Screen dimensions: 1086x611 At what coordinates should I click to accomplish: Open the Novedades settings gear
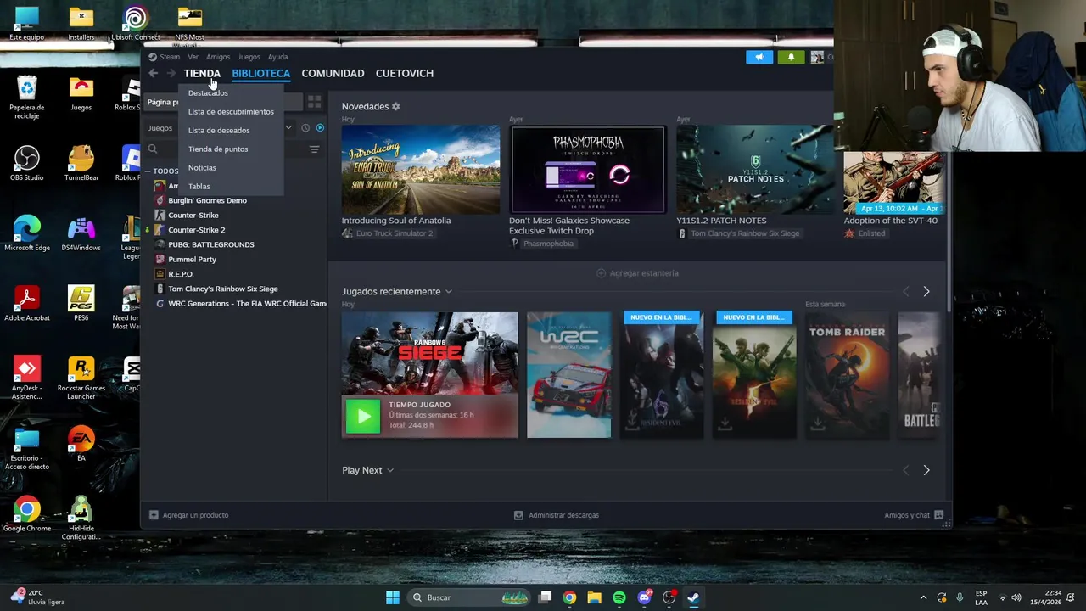coord(395,106)
